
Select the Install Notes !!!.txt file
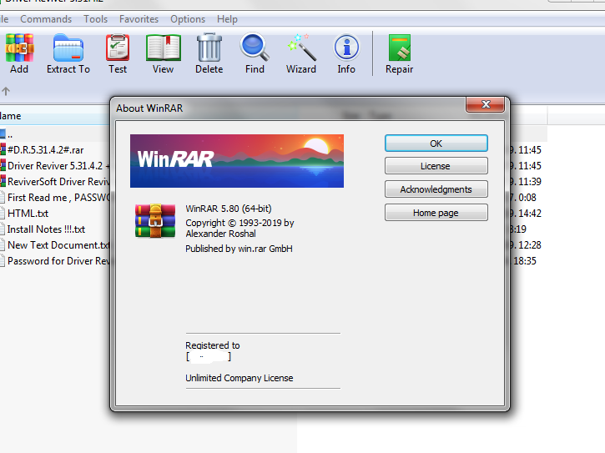43,229
